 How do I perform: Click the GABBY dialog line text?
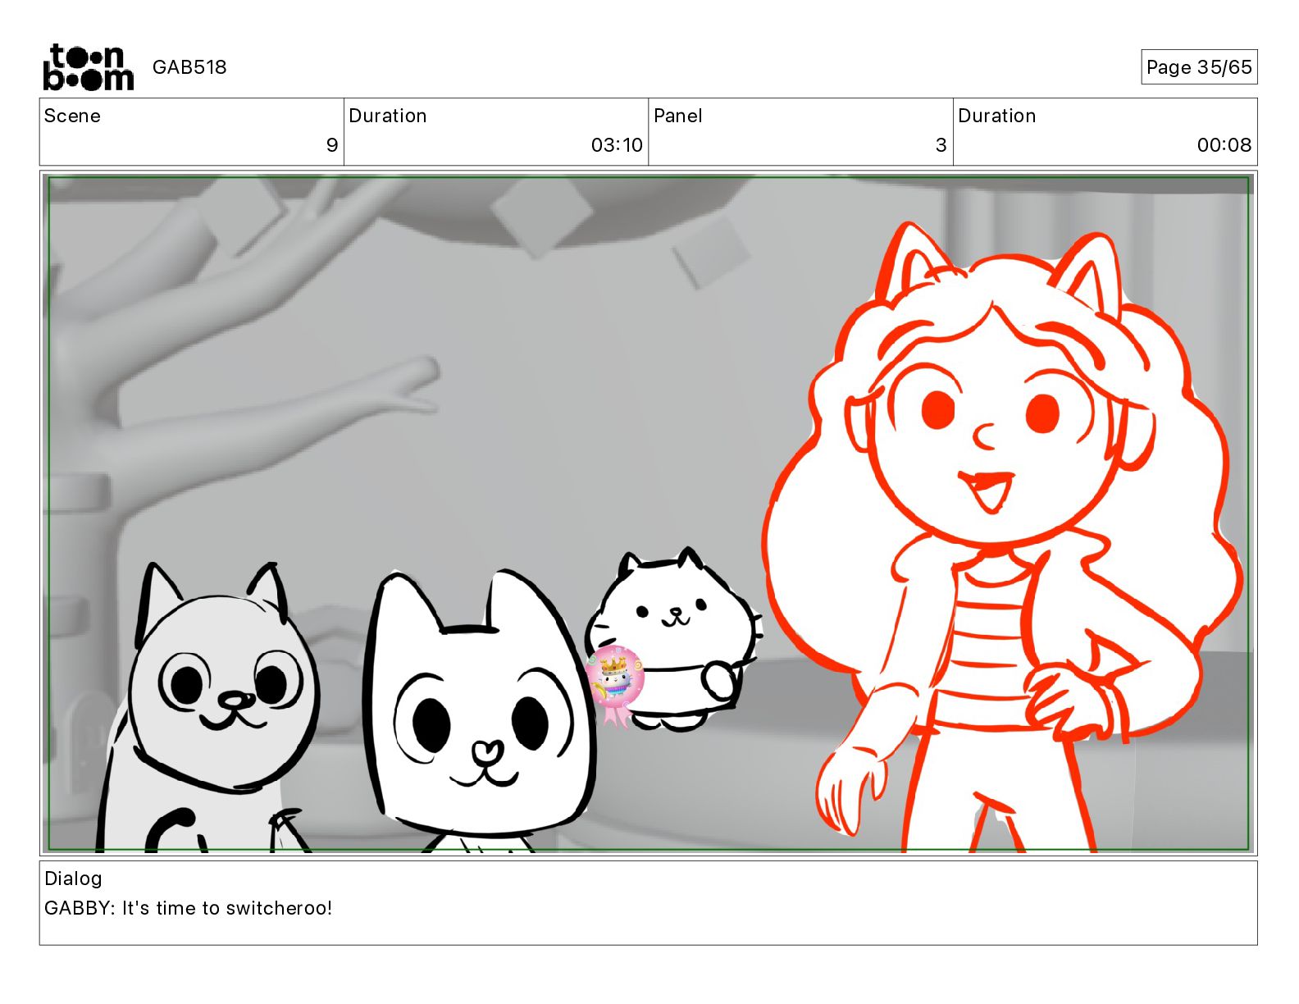(189, 908)
